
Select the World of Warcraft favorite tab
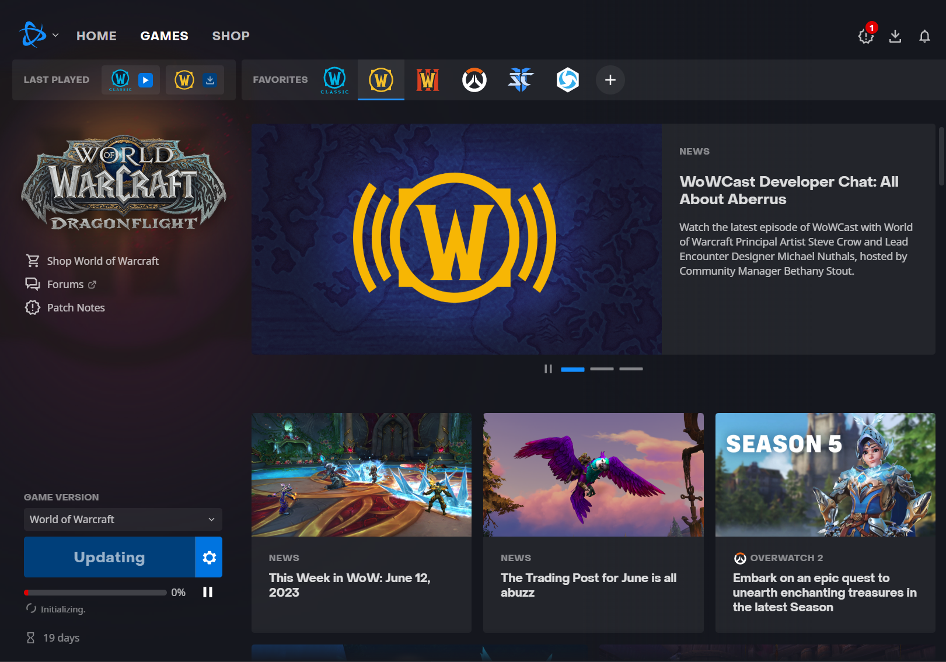(381, 80)
